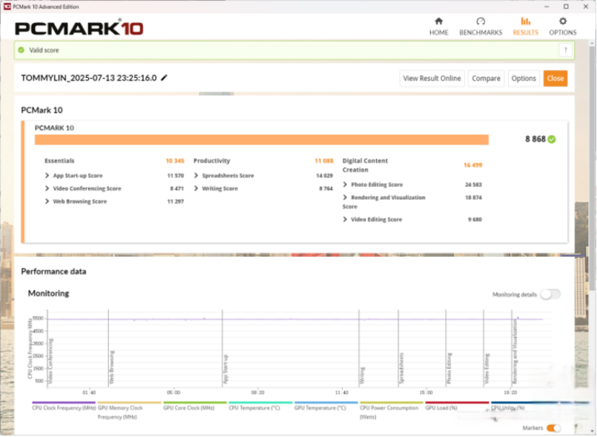
Task: Open the Benchmarks gauge icon
Action: [x=481, y=22]
